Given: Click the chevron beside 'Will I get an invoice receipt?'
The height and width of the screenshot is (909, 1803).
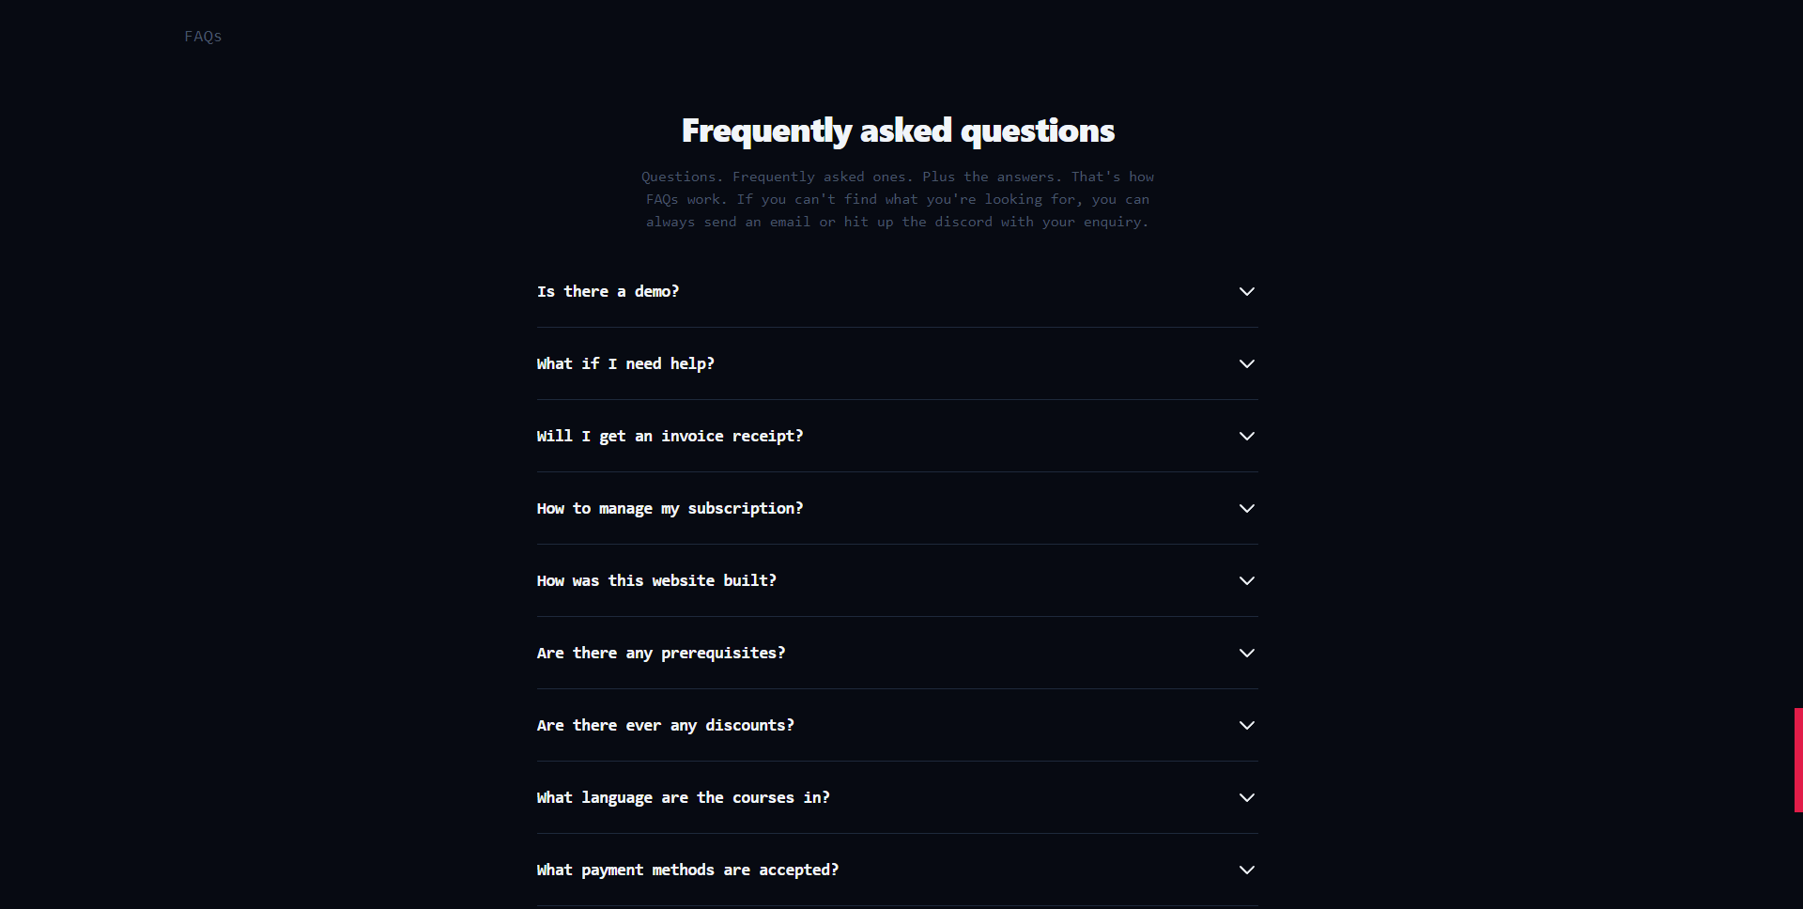Looking at the screenshot, I should coord(1247,436).
